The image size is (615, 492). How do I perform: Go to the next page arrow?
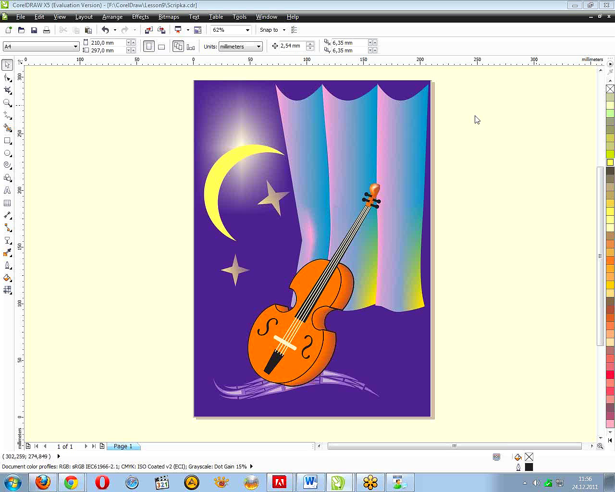coord(86,446)
